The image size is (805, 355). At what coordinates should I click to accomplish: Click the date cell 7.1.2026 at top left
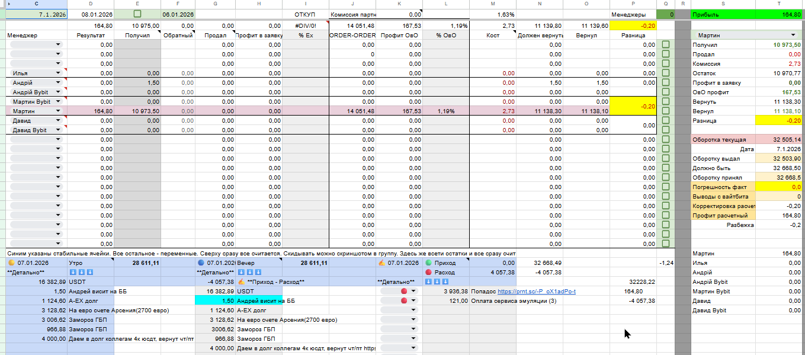point(36,14)
